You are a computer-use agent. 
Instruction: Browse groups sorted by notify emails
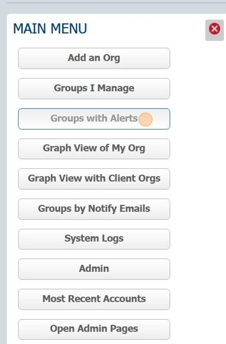[94, 209]
